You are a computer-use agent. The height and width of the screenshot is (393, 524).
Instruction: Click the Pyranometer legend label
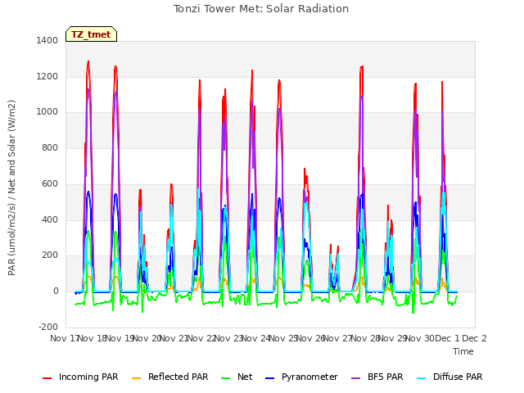coord(309,377)
